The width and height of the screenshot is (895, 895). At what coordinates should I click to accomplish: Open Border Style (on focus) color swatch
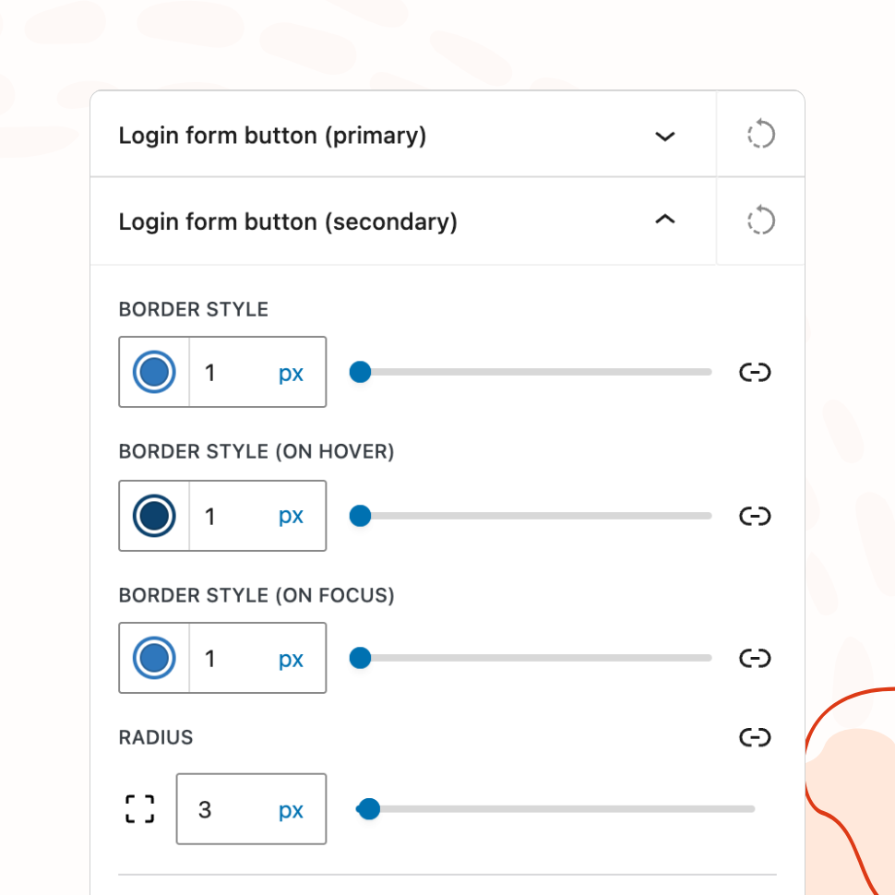click(x=154, y=658)
